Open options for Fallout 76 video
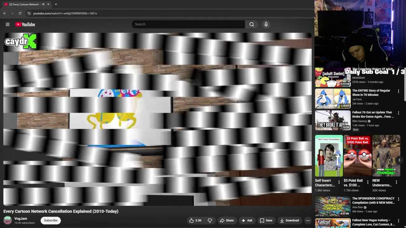Image resolution: width=406 pixels, height=228 pixels. [x=398, y=113]
